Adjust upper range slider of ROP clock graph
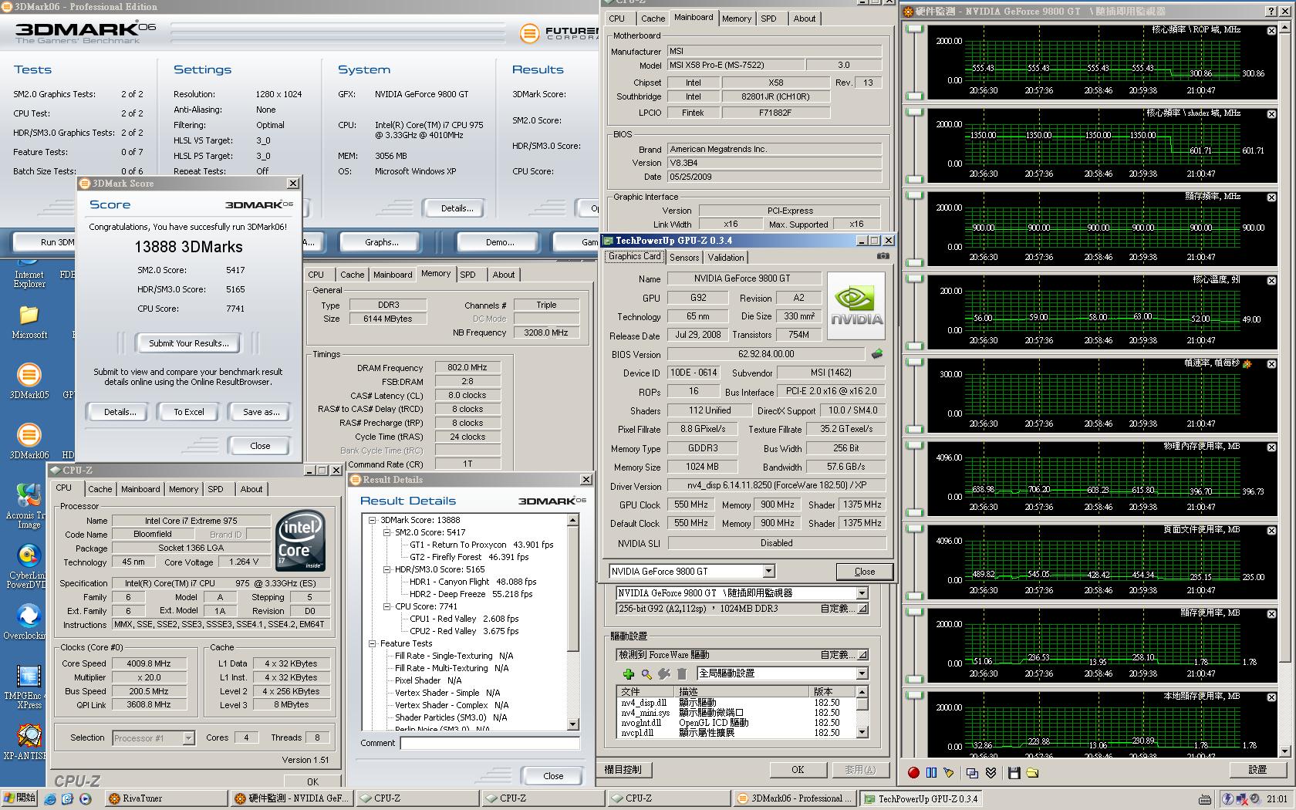 (914, 29)
